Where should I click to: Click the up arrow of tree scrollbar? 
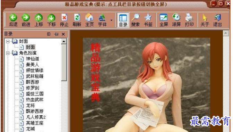tap(64, 41)
